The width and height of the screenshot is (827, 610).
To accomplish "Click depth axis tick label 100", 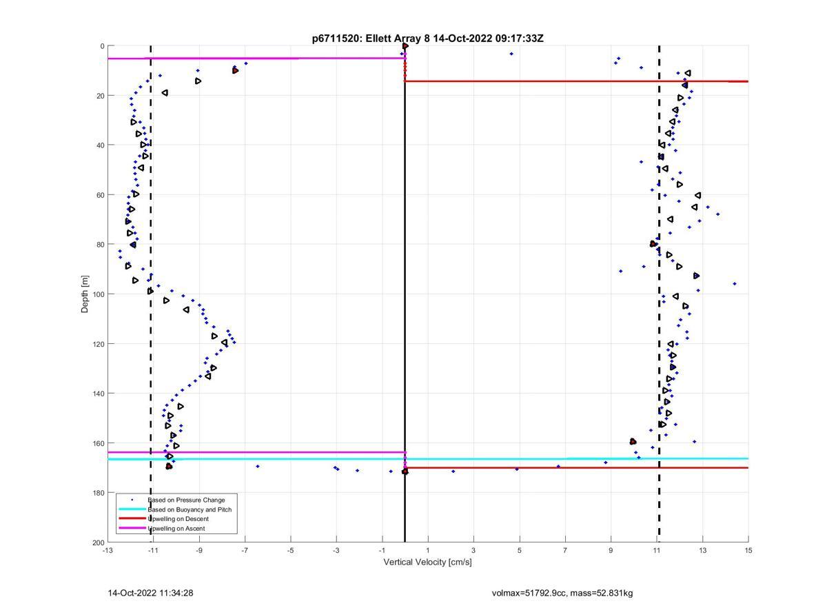I will 98,294.
